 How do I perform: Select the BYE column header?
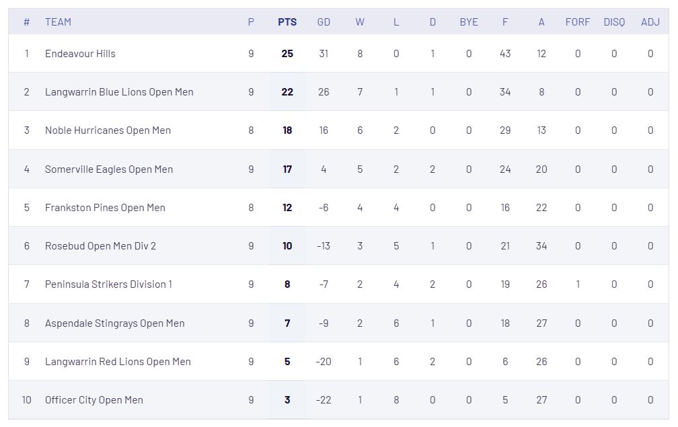469,22
